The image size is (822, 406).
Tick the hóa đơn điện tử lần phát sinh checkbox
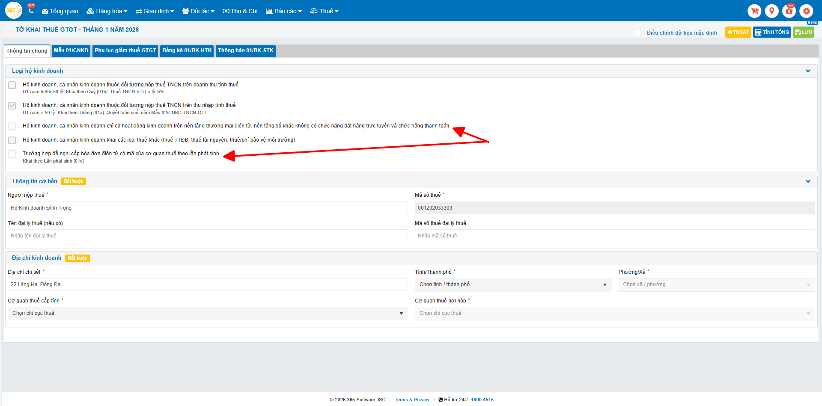coord(12,154)
